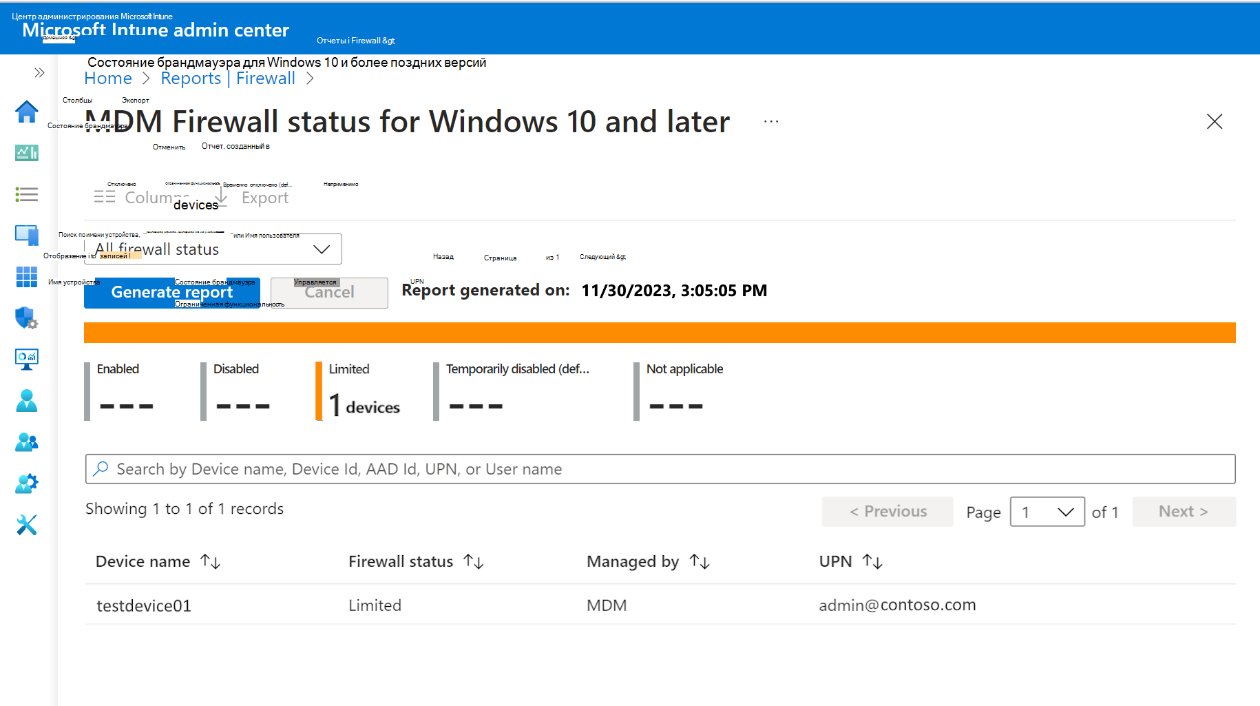
Task: Open Troubleshooting tools icon in sidebar
Action: (x=27, y=525)
